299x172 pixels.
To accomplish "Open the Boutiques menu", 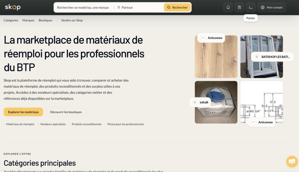I will pos(45,20).
